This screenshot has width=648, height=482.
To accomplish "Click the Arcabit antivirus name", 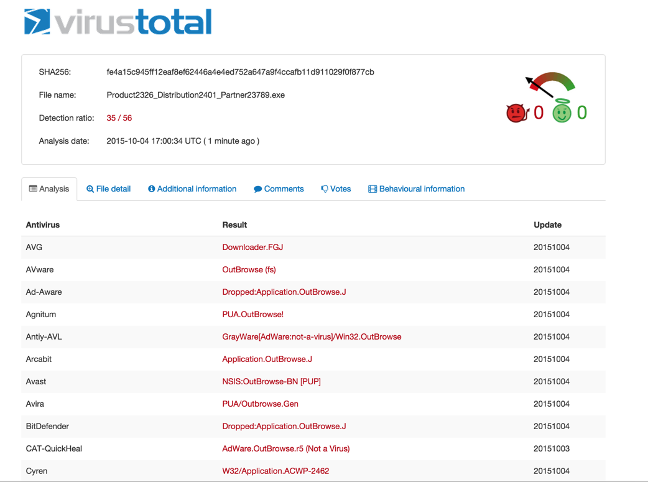I will (x=39, y=359).
